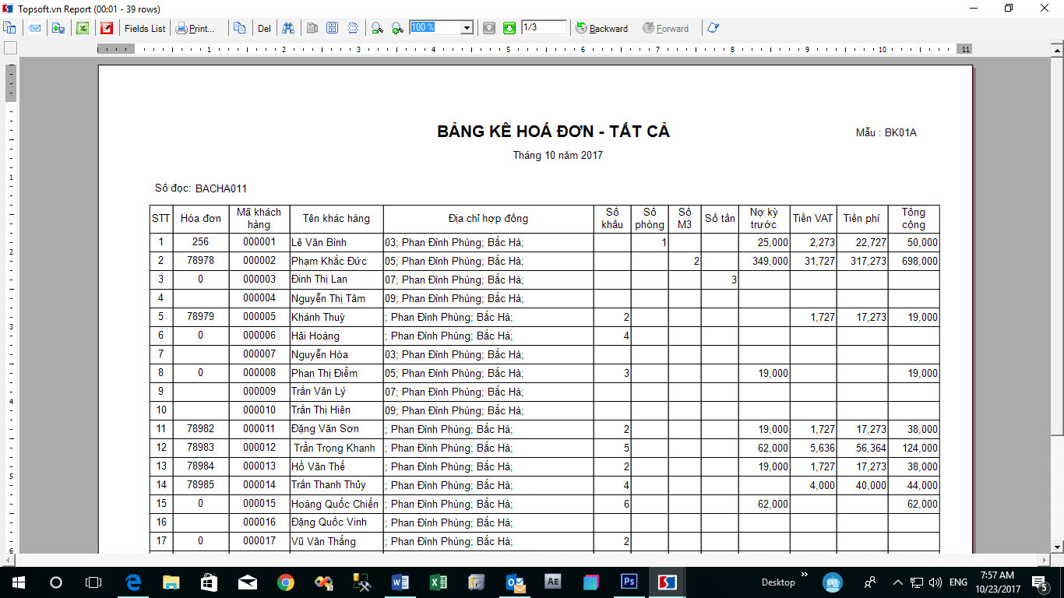Click the Del button

click(264, 28)
